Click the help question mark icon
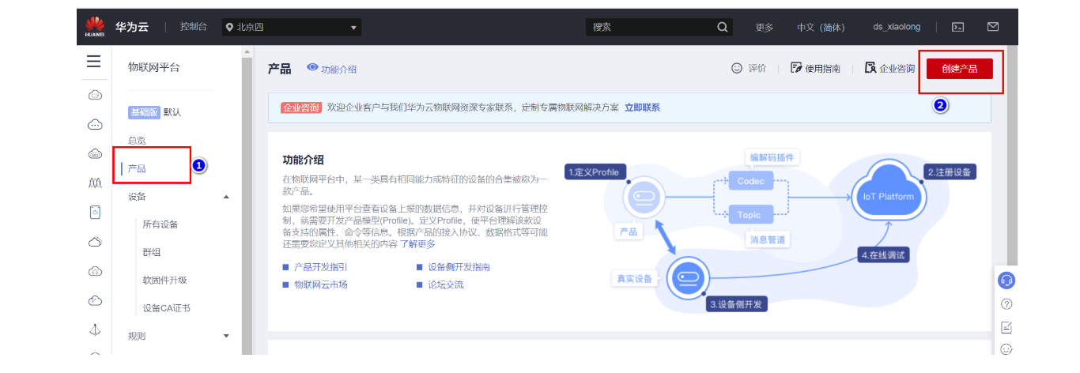Image resolution: width=1080 pixels, height=373 pixels. click(x=1006, y=304)
